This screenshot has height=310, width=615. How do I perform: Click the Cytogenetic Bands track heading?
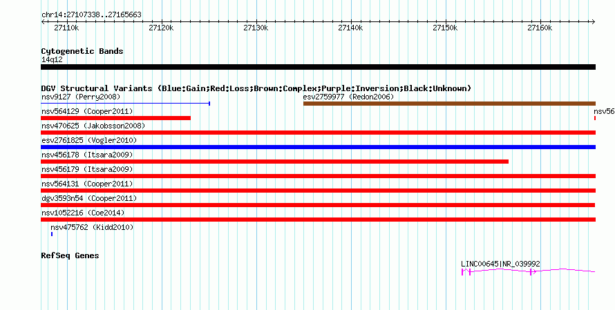click(x=82, y=51)
